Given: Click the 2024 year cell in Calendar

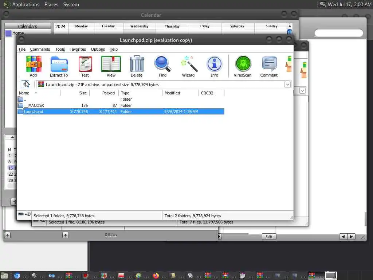Looking at the screenshot, I should [x=60, y=26].
